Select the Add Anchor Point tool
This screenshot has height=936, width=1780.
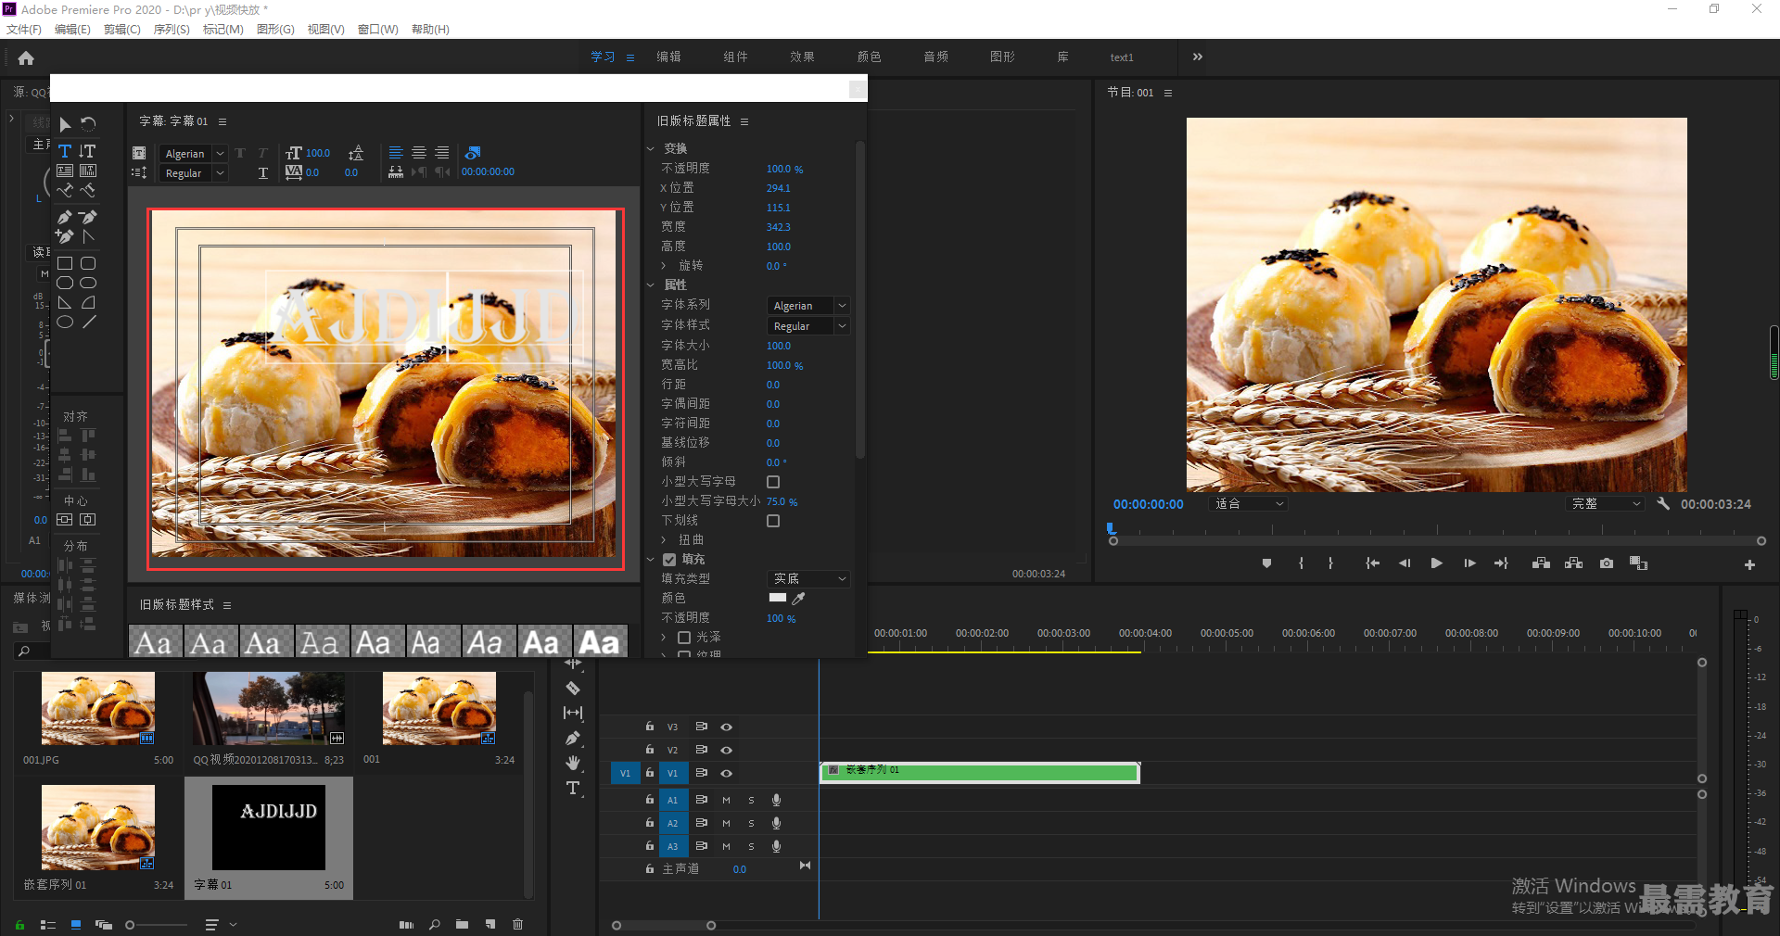[65, 236]
